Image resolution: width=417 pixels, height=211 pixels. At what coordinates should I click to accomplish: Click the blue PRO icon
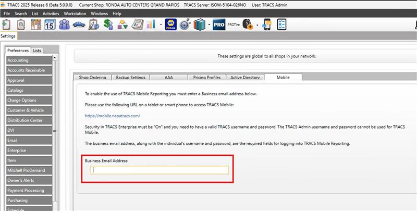pyautogui.click(x=219, y=24)
